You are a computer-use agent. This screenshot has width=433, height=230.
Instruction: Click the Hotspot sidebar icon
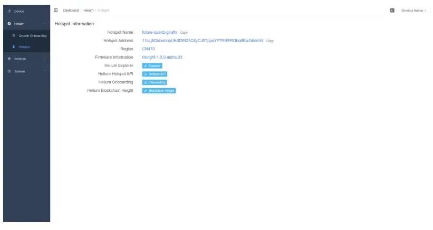click(14, 47)
